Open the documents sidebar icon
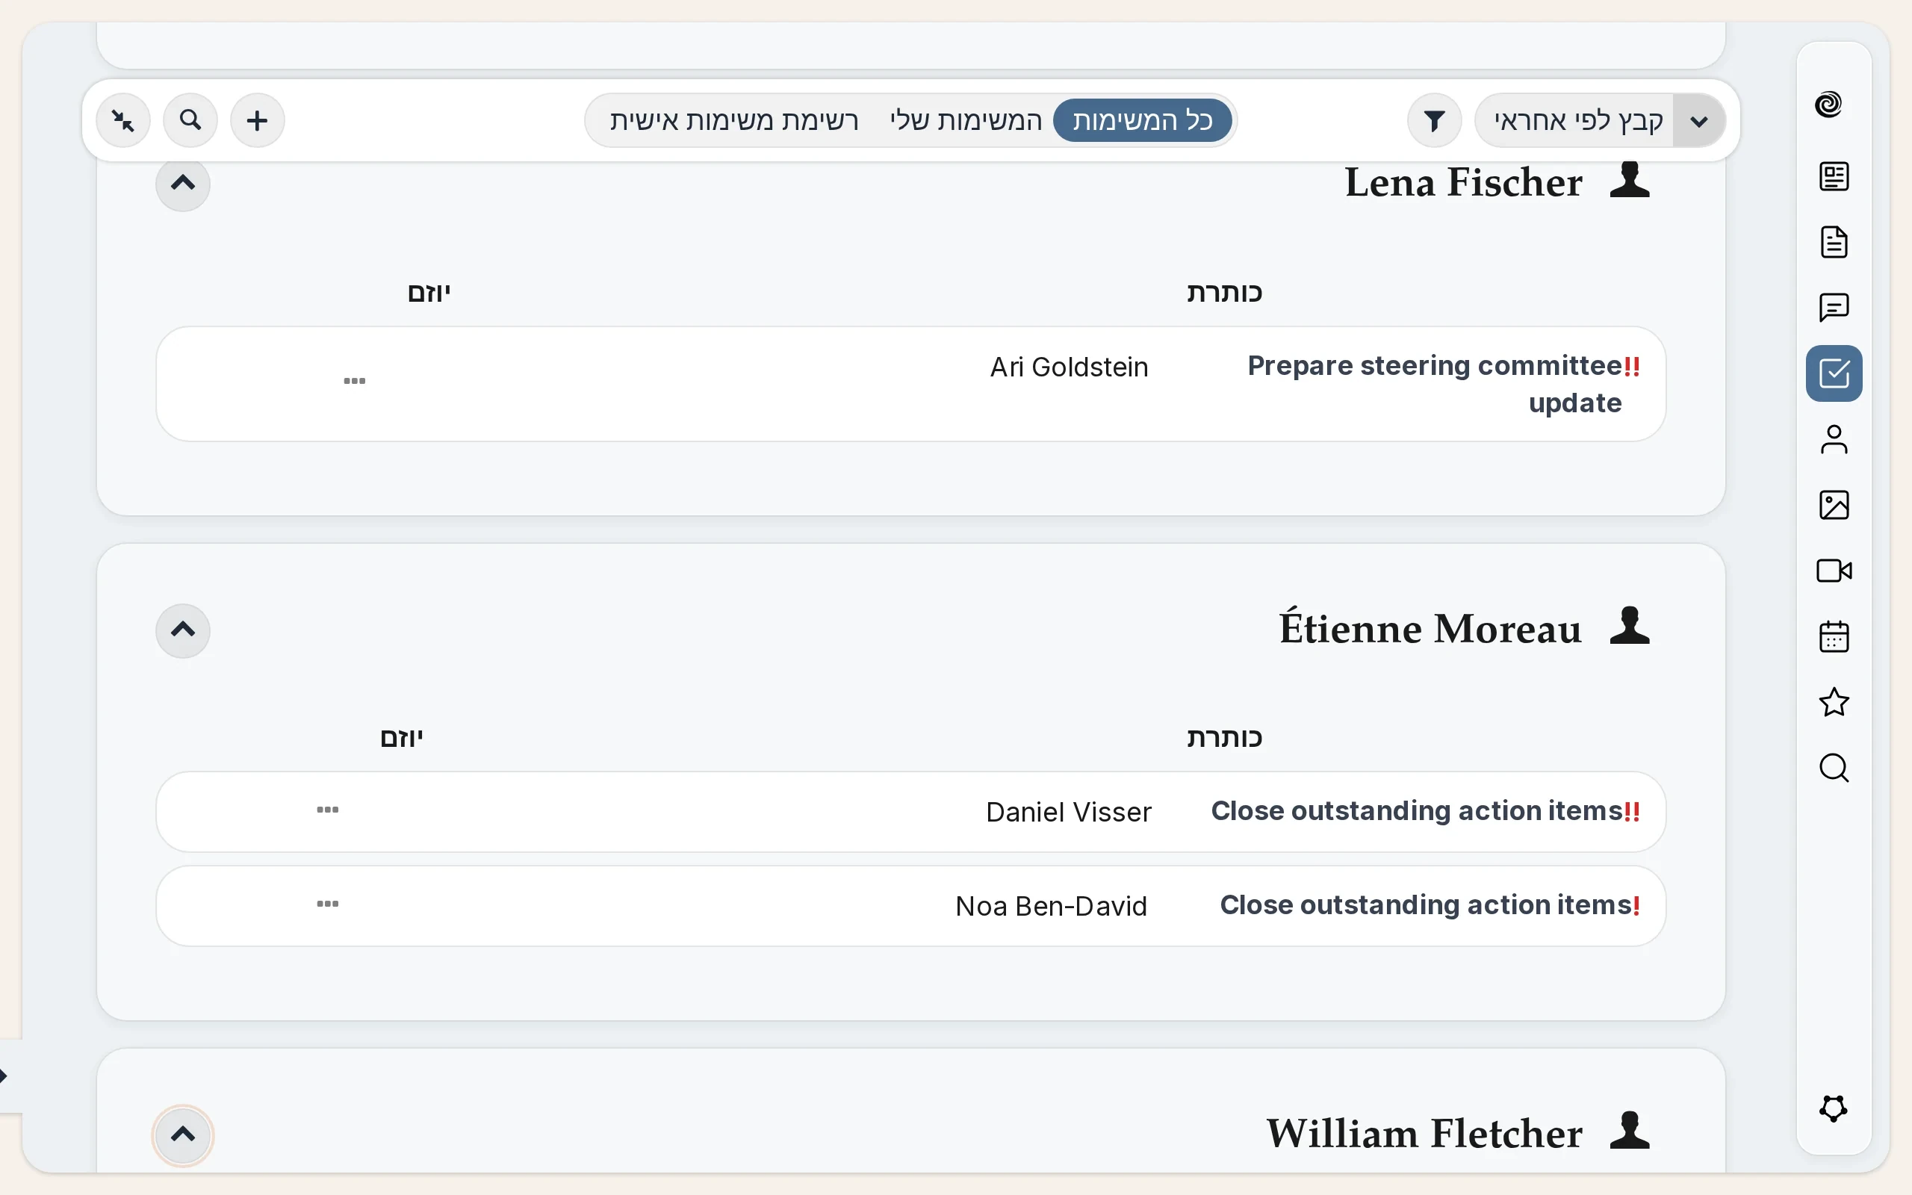1912x1195 pixels. click(1834, 242)
